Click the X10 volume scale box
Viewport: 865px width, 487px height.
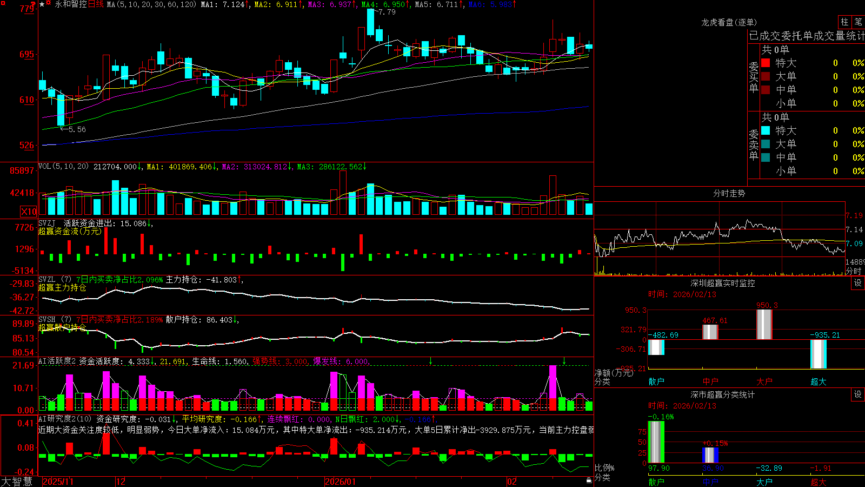[29, 212]
